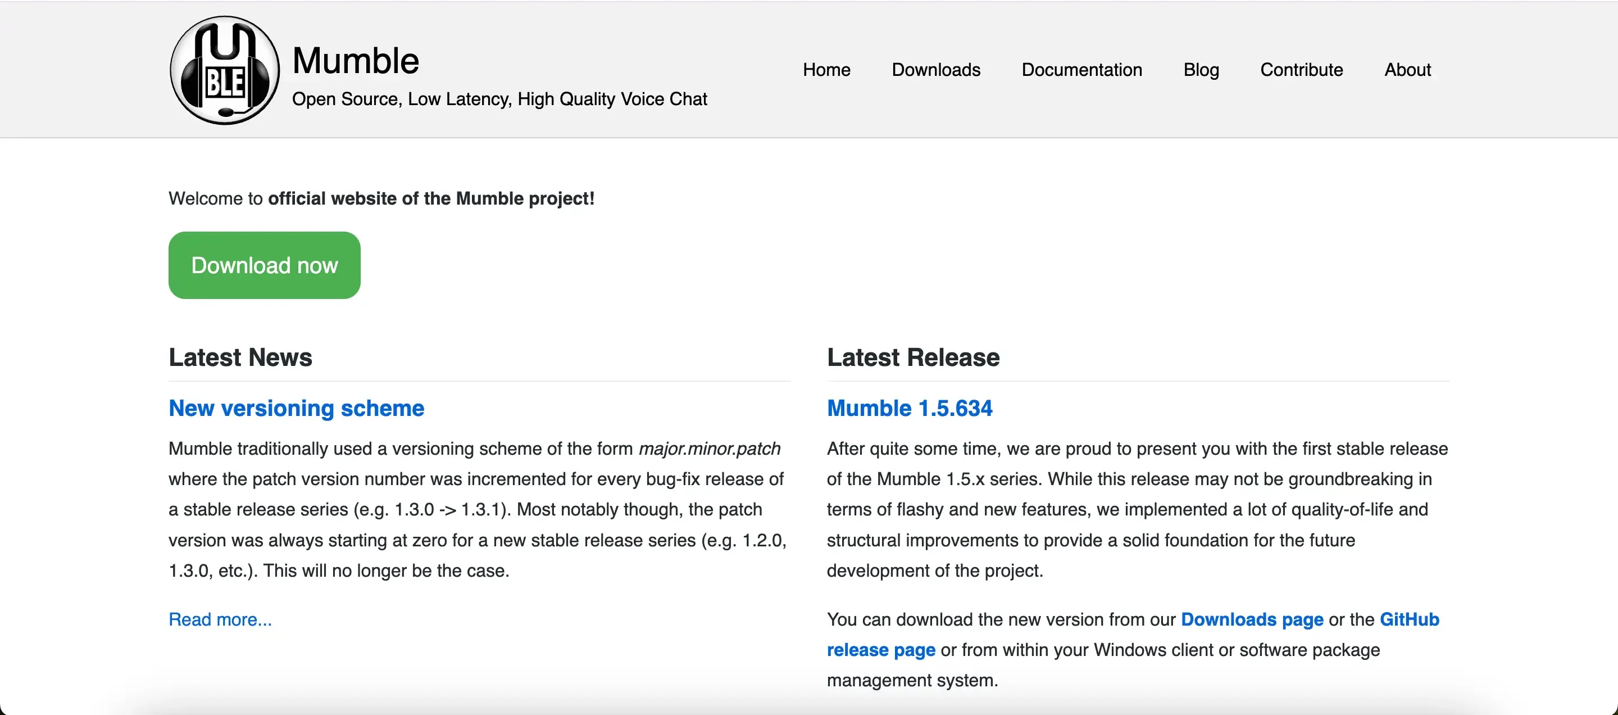Click the welcome text 'official website of the Mumble project!'
This screenshot has width=1618, height=715.
[431, 198]
